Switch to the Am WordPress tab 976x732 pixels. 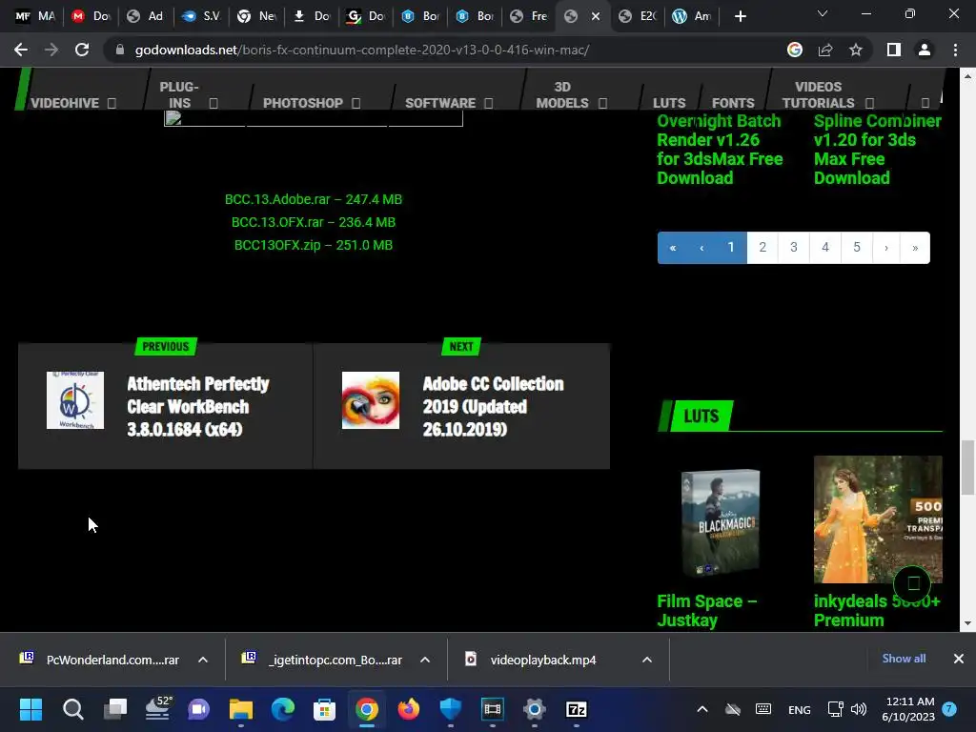tap(692, 16)
